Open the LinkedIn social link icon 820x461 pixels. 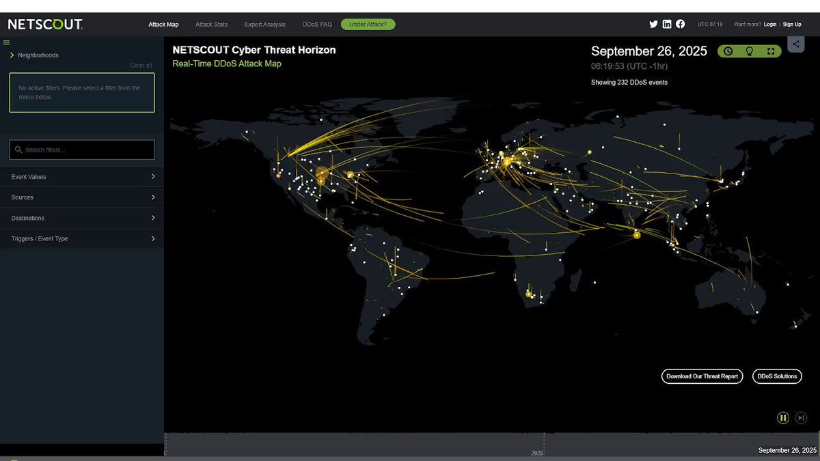667,24
